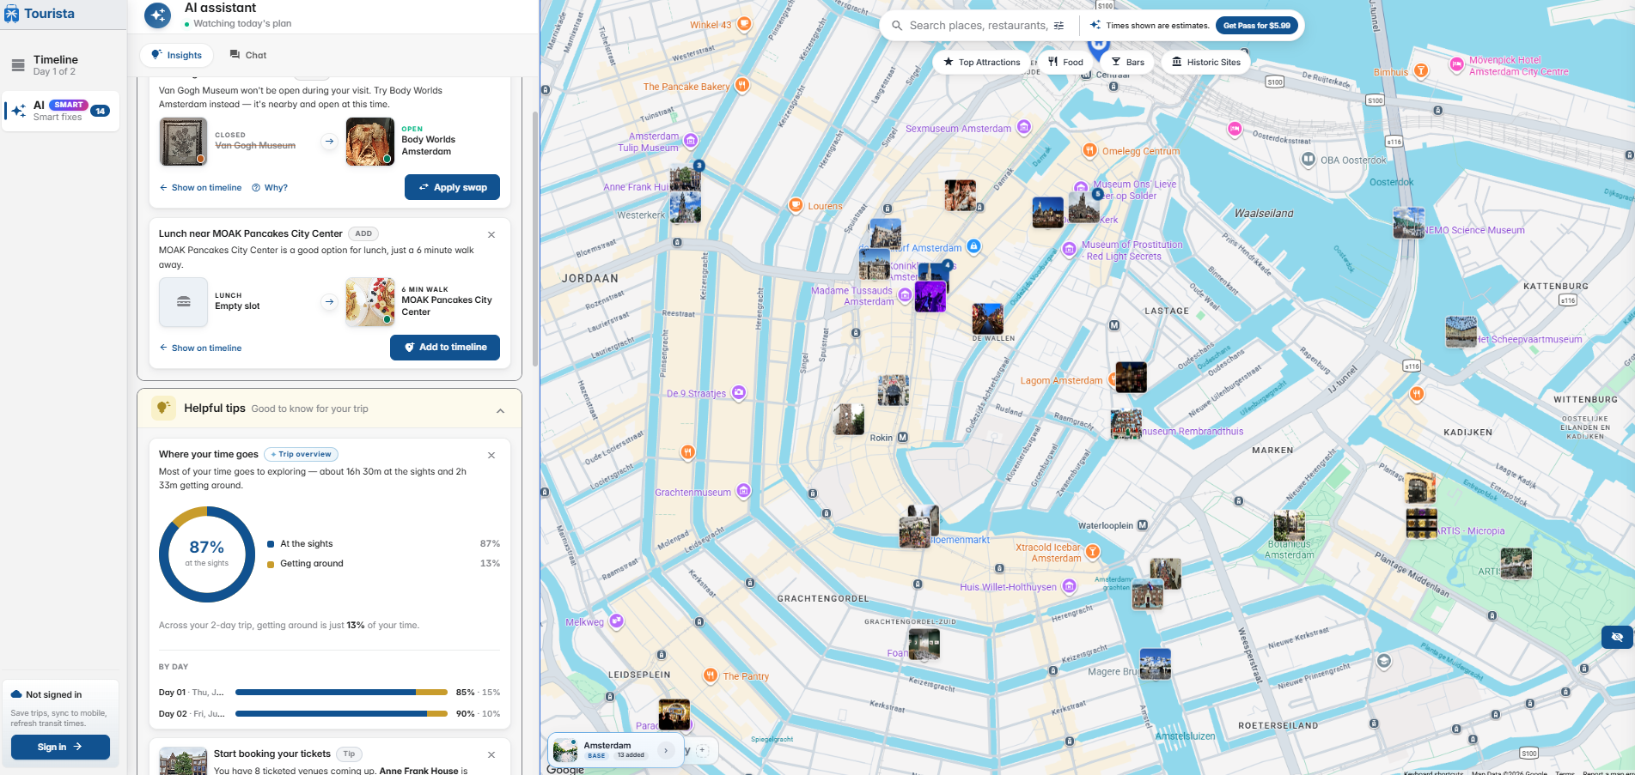Select the Mövenpick Hotel pin
Image resolution: width=1635 pixels, height=775 pixels.
point(1456,64)
